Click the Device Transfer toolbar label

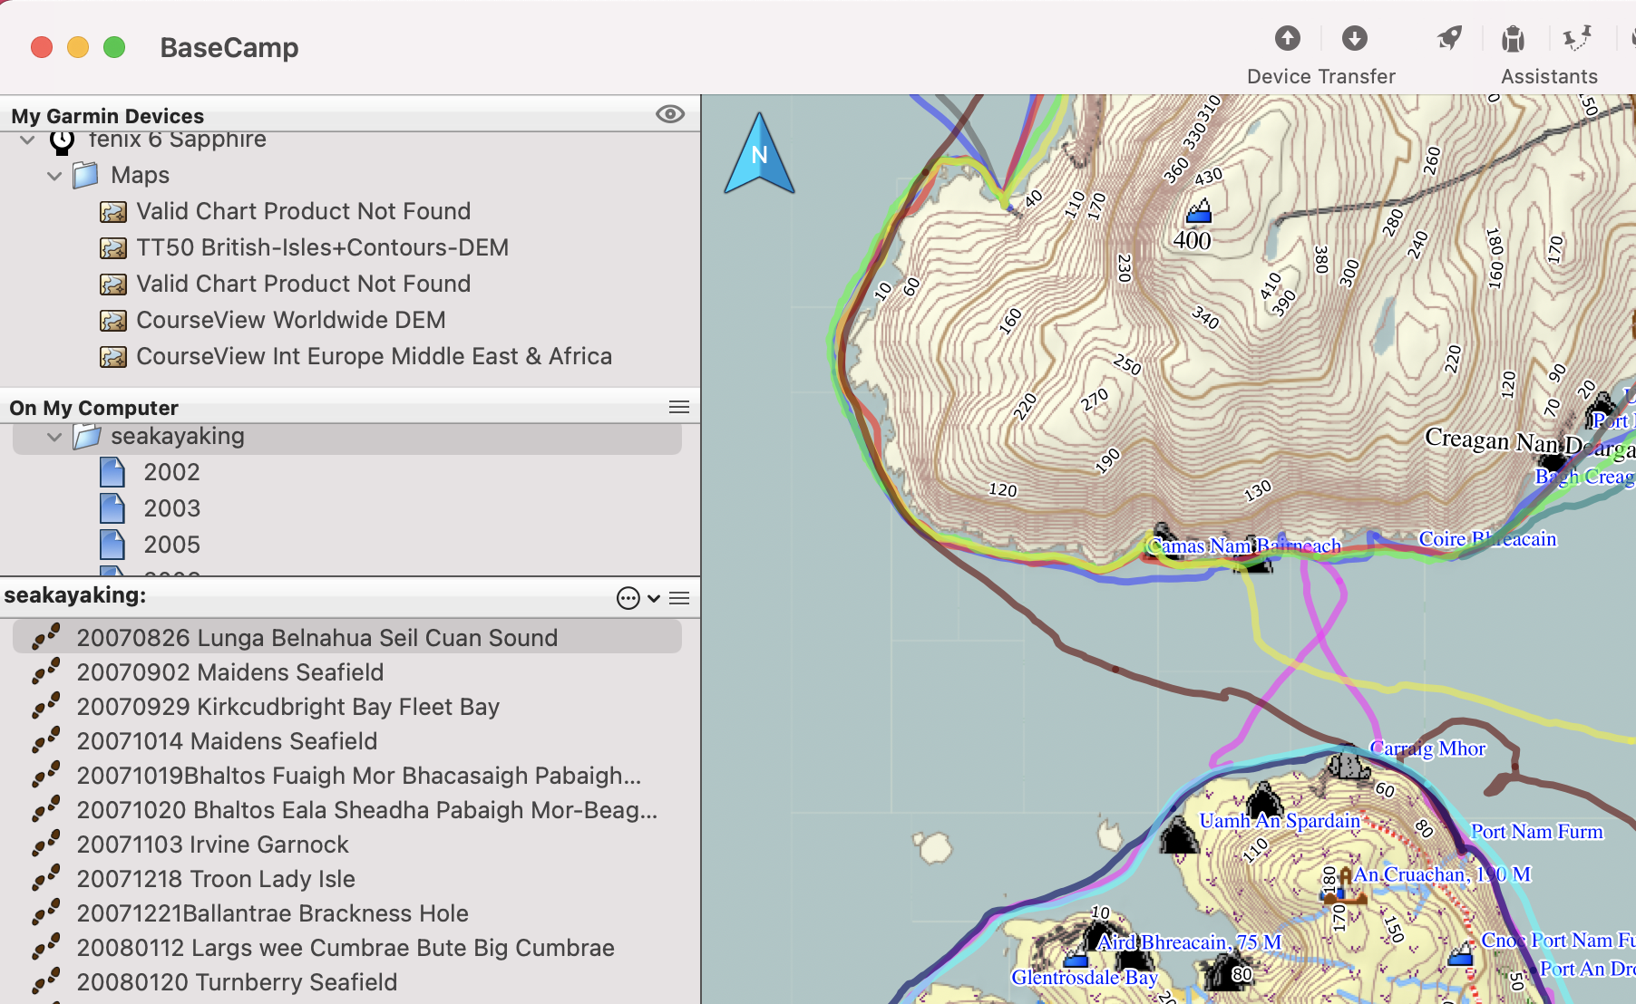point(1321,76)
